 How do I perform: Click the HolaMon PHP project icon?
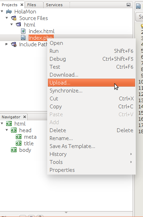click(9, 12)
